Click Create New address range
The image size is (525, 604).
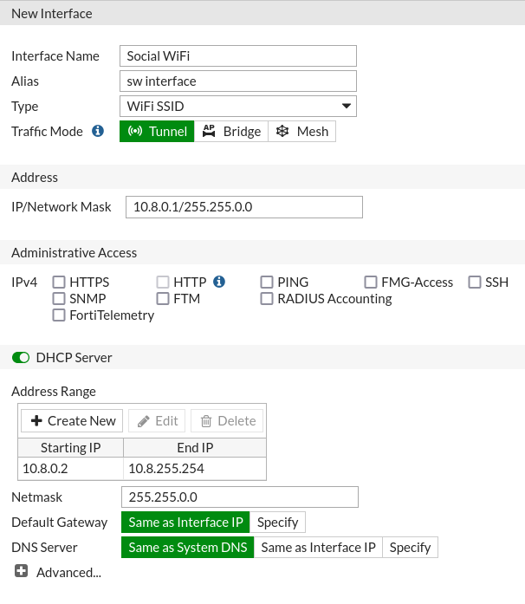(x=73, y=421)
